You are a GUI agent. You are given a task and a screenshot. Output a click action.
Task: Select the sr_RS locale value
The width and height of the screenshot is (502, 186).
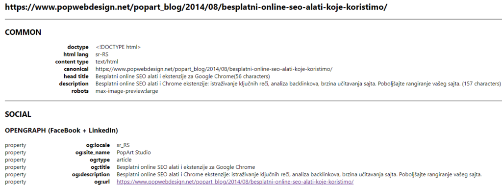(x=123, y=145)
